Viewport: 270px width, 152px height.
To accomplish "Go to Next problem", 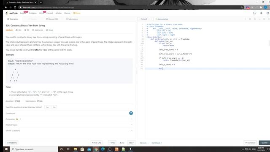I will (131, 143).
